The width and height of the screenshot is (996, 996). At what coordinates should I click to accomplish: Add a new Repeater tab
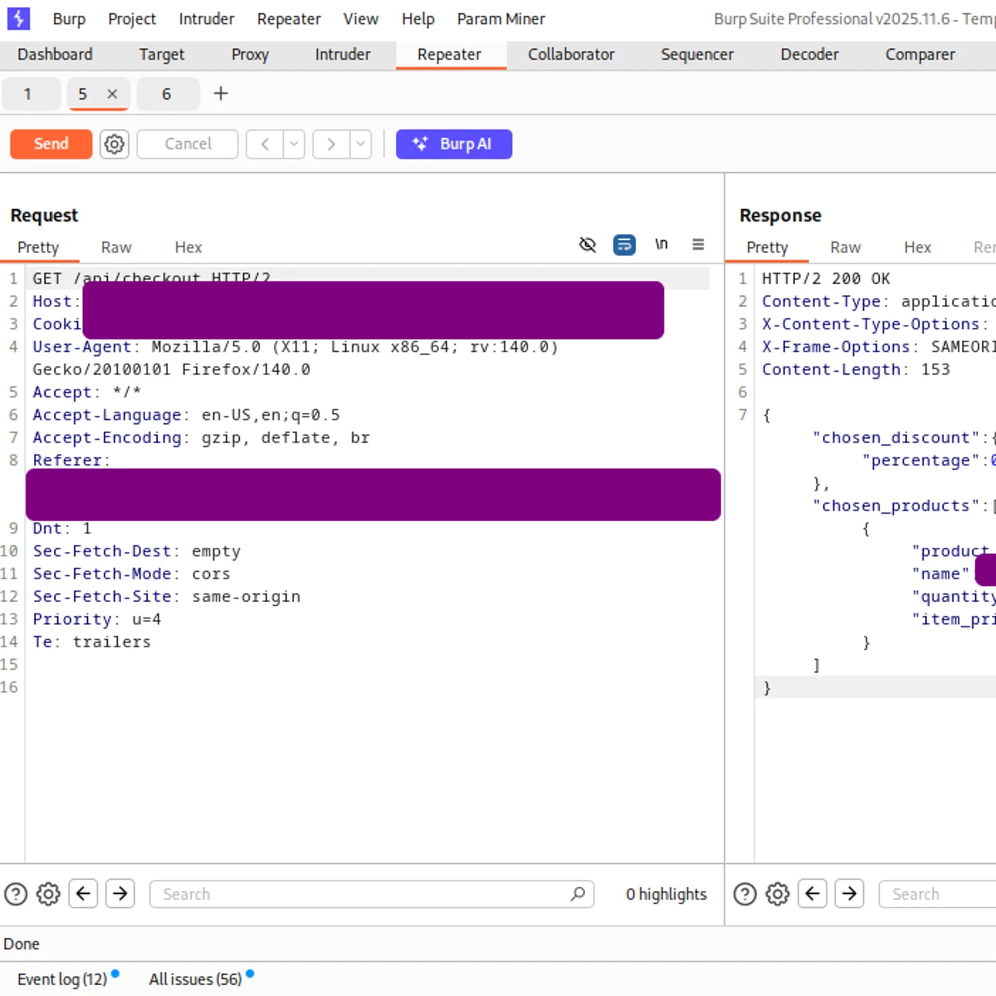pyautogui.click(x=220, y=93)
